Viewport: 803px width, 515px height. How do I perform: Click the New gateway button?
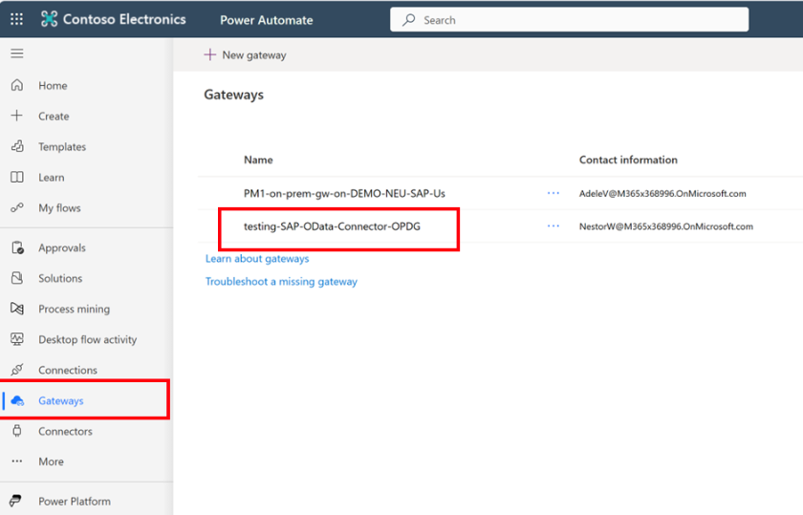click(x=245, y=55)
